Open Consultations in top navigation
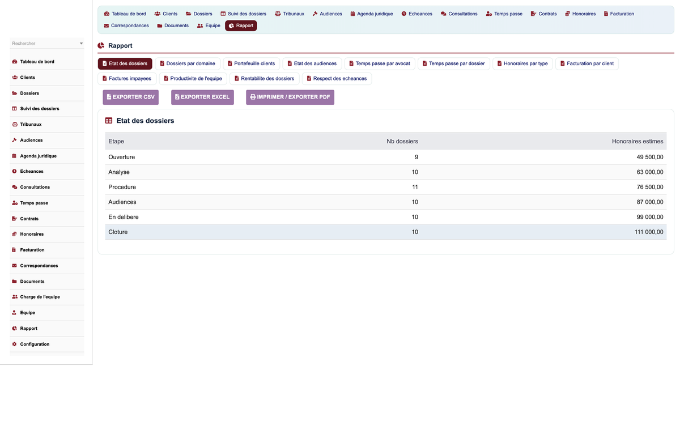This screenshot has height=421, width=680. 459,14
